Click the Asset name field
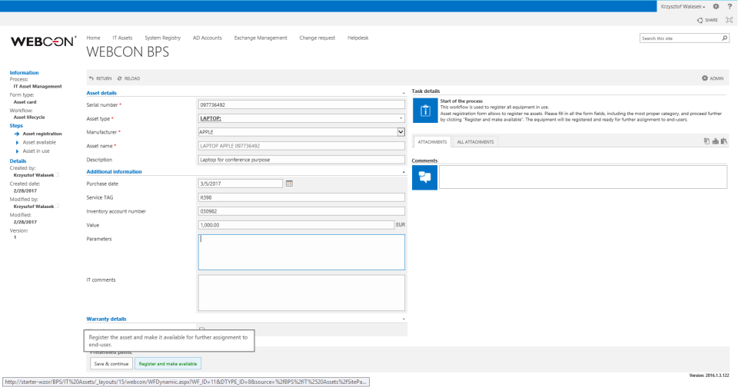 pyautogui.click(x=301, y=146)
